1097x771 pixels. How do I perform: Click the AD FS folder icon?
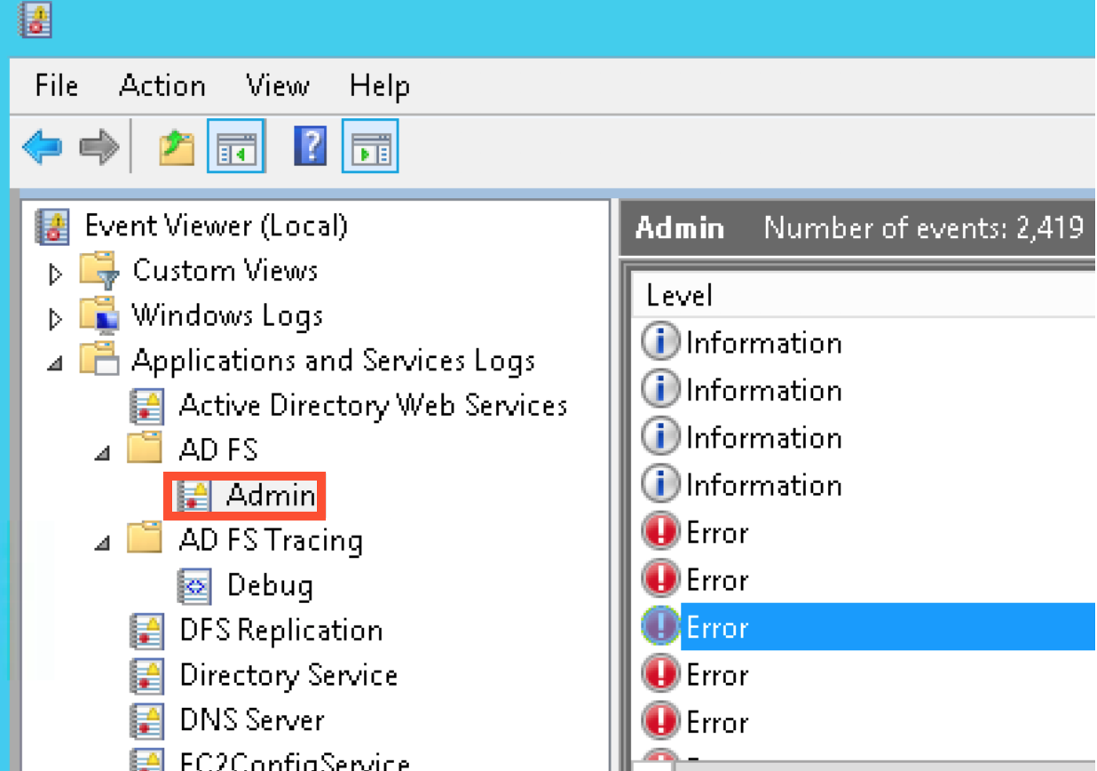click(145, 449)
